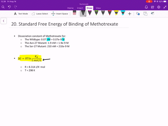The image size is (168, 126).
Task: Open the shapes tool
Action: (138, 14)
